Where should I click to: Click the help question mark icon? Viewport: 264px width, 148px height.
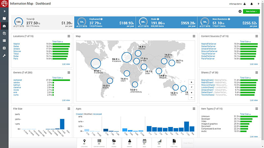(258, 4)
